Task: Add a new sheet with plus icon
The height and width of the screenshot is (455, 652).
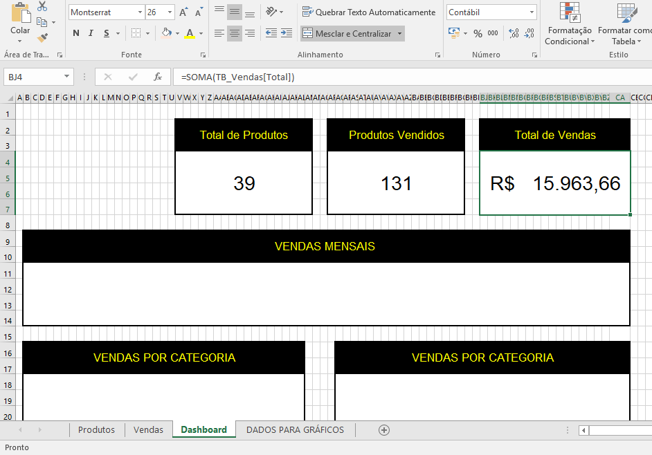Action: [384, 430]
